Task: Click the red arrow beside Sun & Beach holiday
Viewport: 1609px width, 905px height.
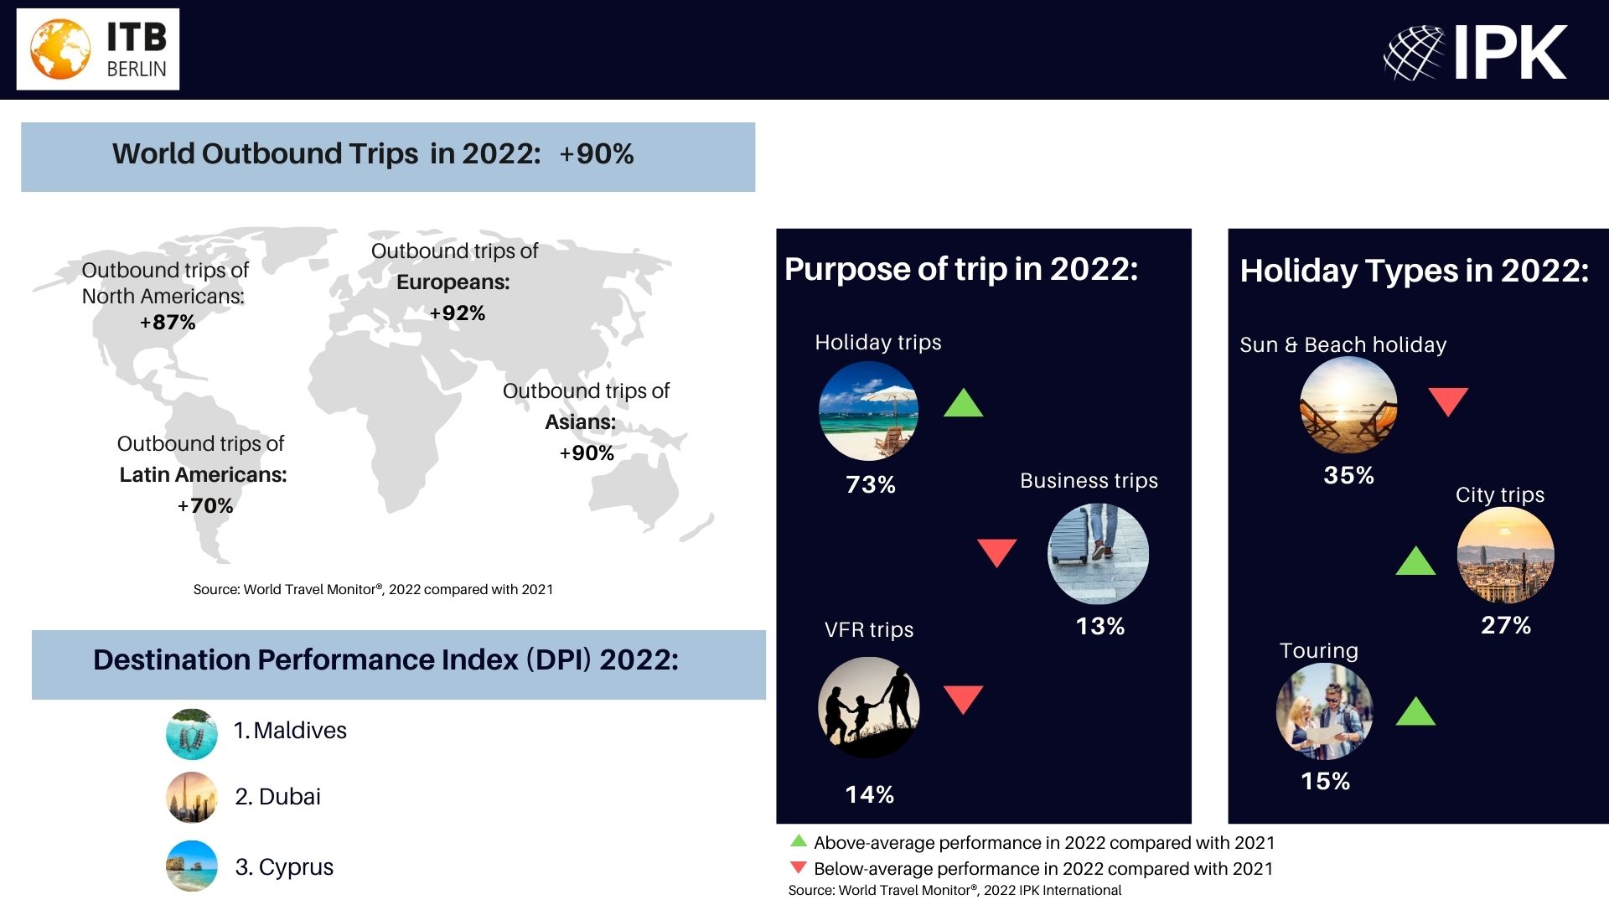Action: (1447, 401)
